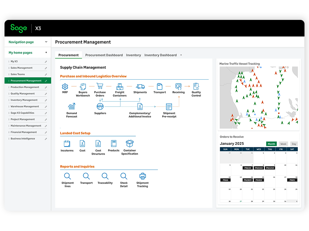The image size is (309, 231).
Task: Add a new tab with plus button
Action: click(181, 55)
